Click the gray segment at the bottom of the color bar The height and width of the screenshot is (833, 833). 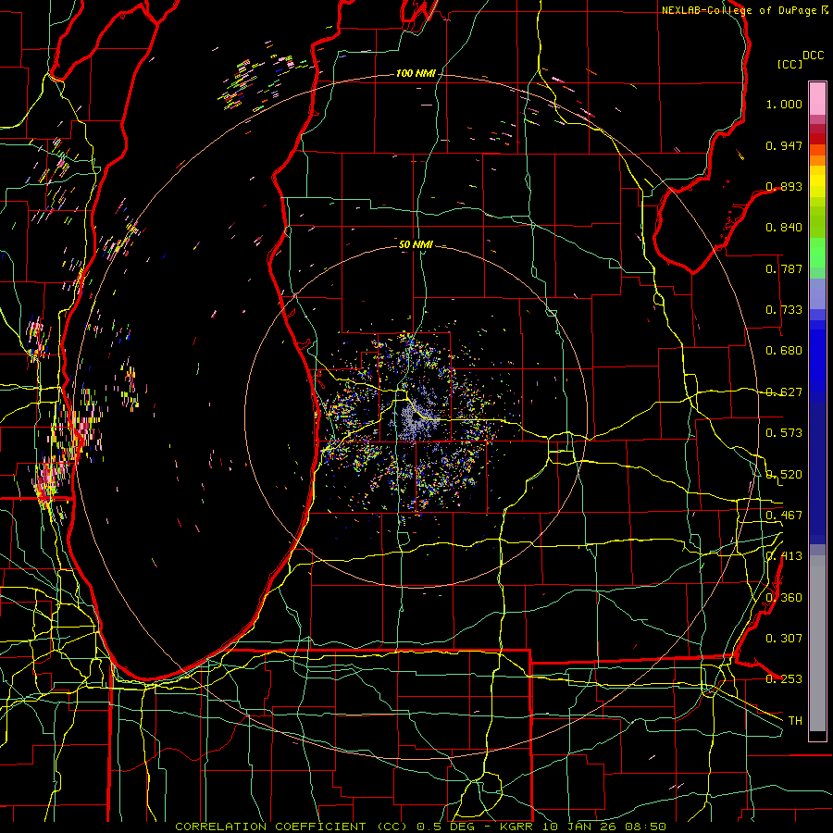[x=817, y=643]
